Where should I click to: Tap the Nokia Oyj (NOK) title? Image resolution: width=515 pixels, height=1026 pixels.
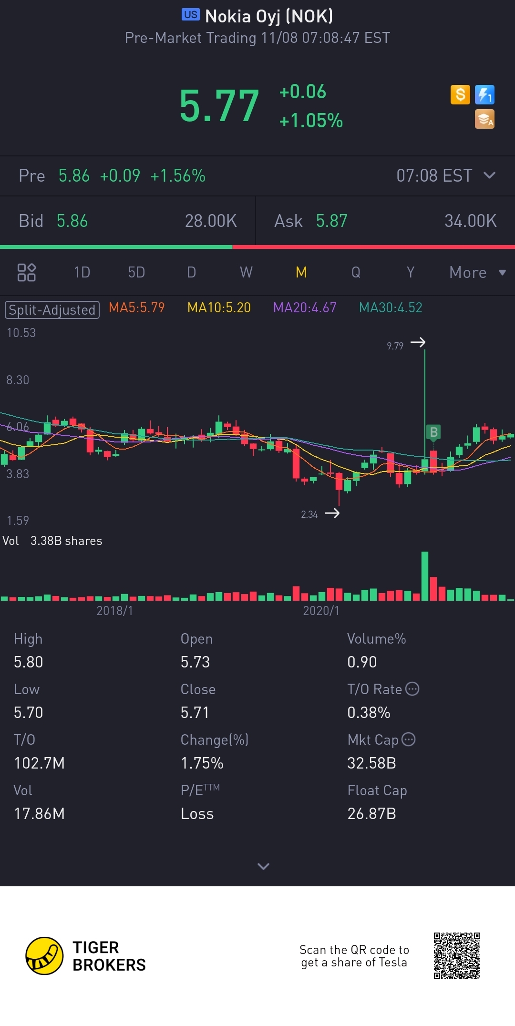269,16
